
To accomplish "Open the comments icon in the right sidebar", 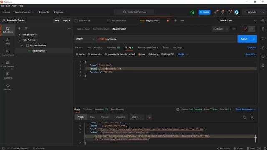I will pyautogui.click(x=263, y=38).
